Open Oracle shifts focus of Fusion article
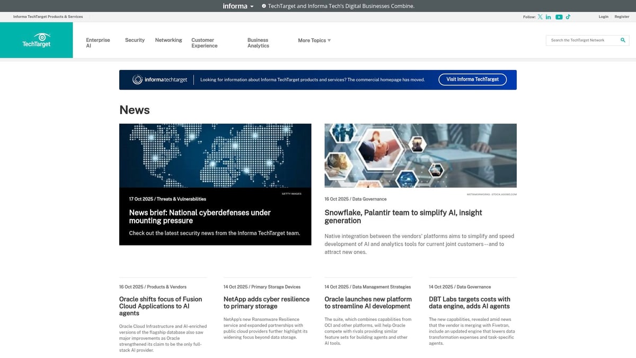636x358 pixels. click(161, 306)
